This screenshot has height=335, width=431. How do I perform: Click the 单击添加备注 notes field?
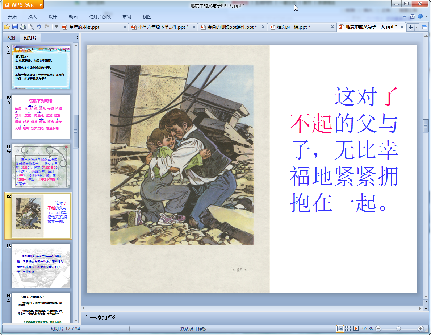251,318
